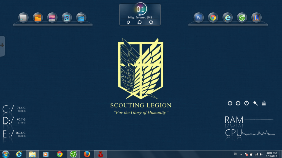Click the RAM usage meter
This screenshot has height=158, width=282.
[x=249, y=120]
